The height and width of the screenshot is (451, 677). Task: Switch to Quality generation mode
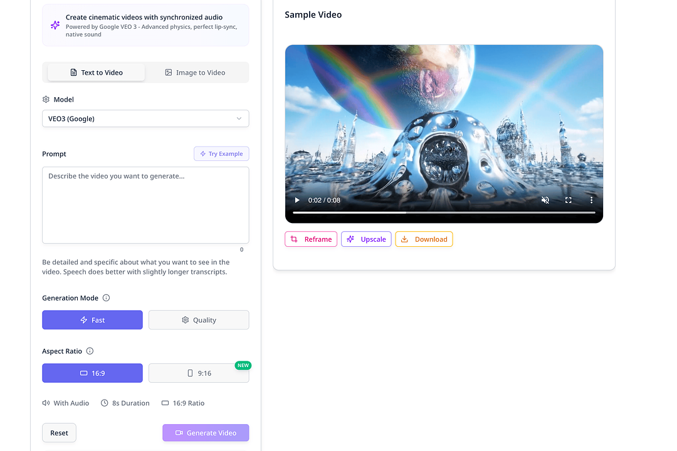point(199,319)
